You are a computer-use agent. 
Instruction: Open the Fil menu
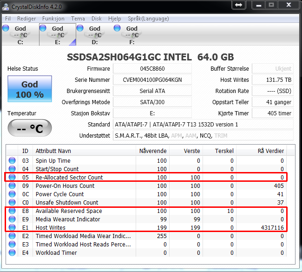pyautogui.click(x=8, y=19)
